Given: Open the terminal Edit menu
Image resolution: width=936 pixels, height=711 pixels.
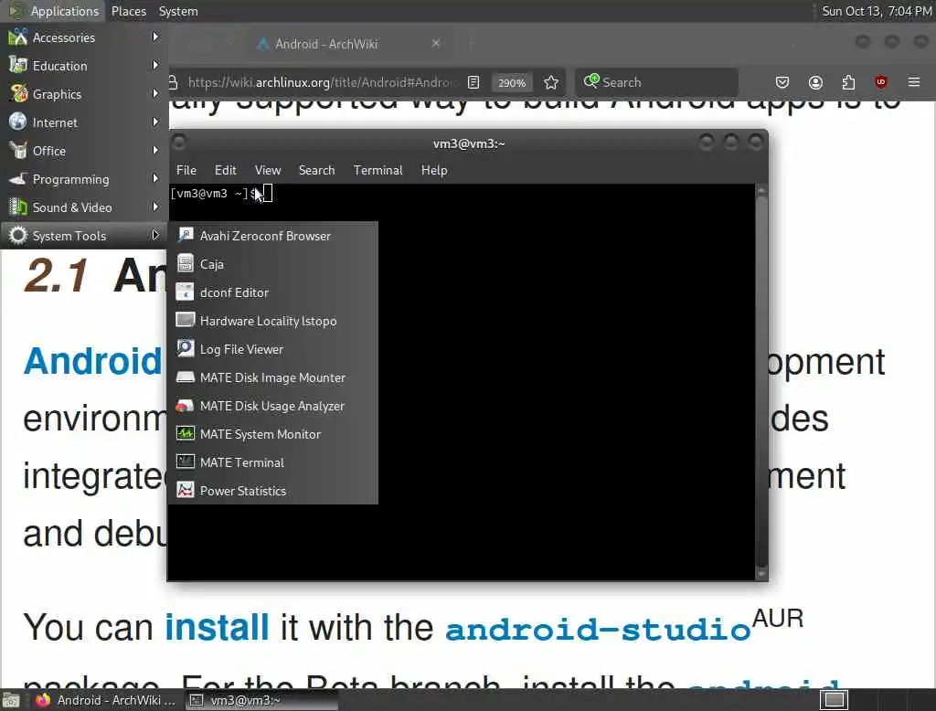Looking at the screenshot, I should pos(225,170).
